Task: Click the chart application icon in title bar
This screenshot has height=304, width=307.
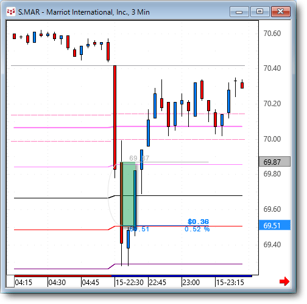Action: point(11,12)
